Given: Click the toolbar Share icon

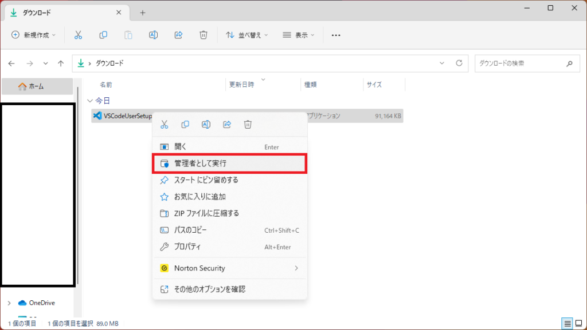Looking at the screenshot, I should (179, 35).
